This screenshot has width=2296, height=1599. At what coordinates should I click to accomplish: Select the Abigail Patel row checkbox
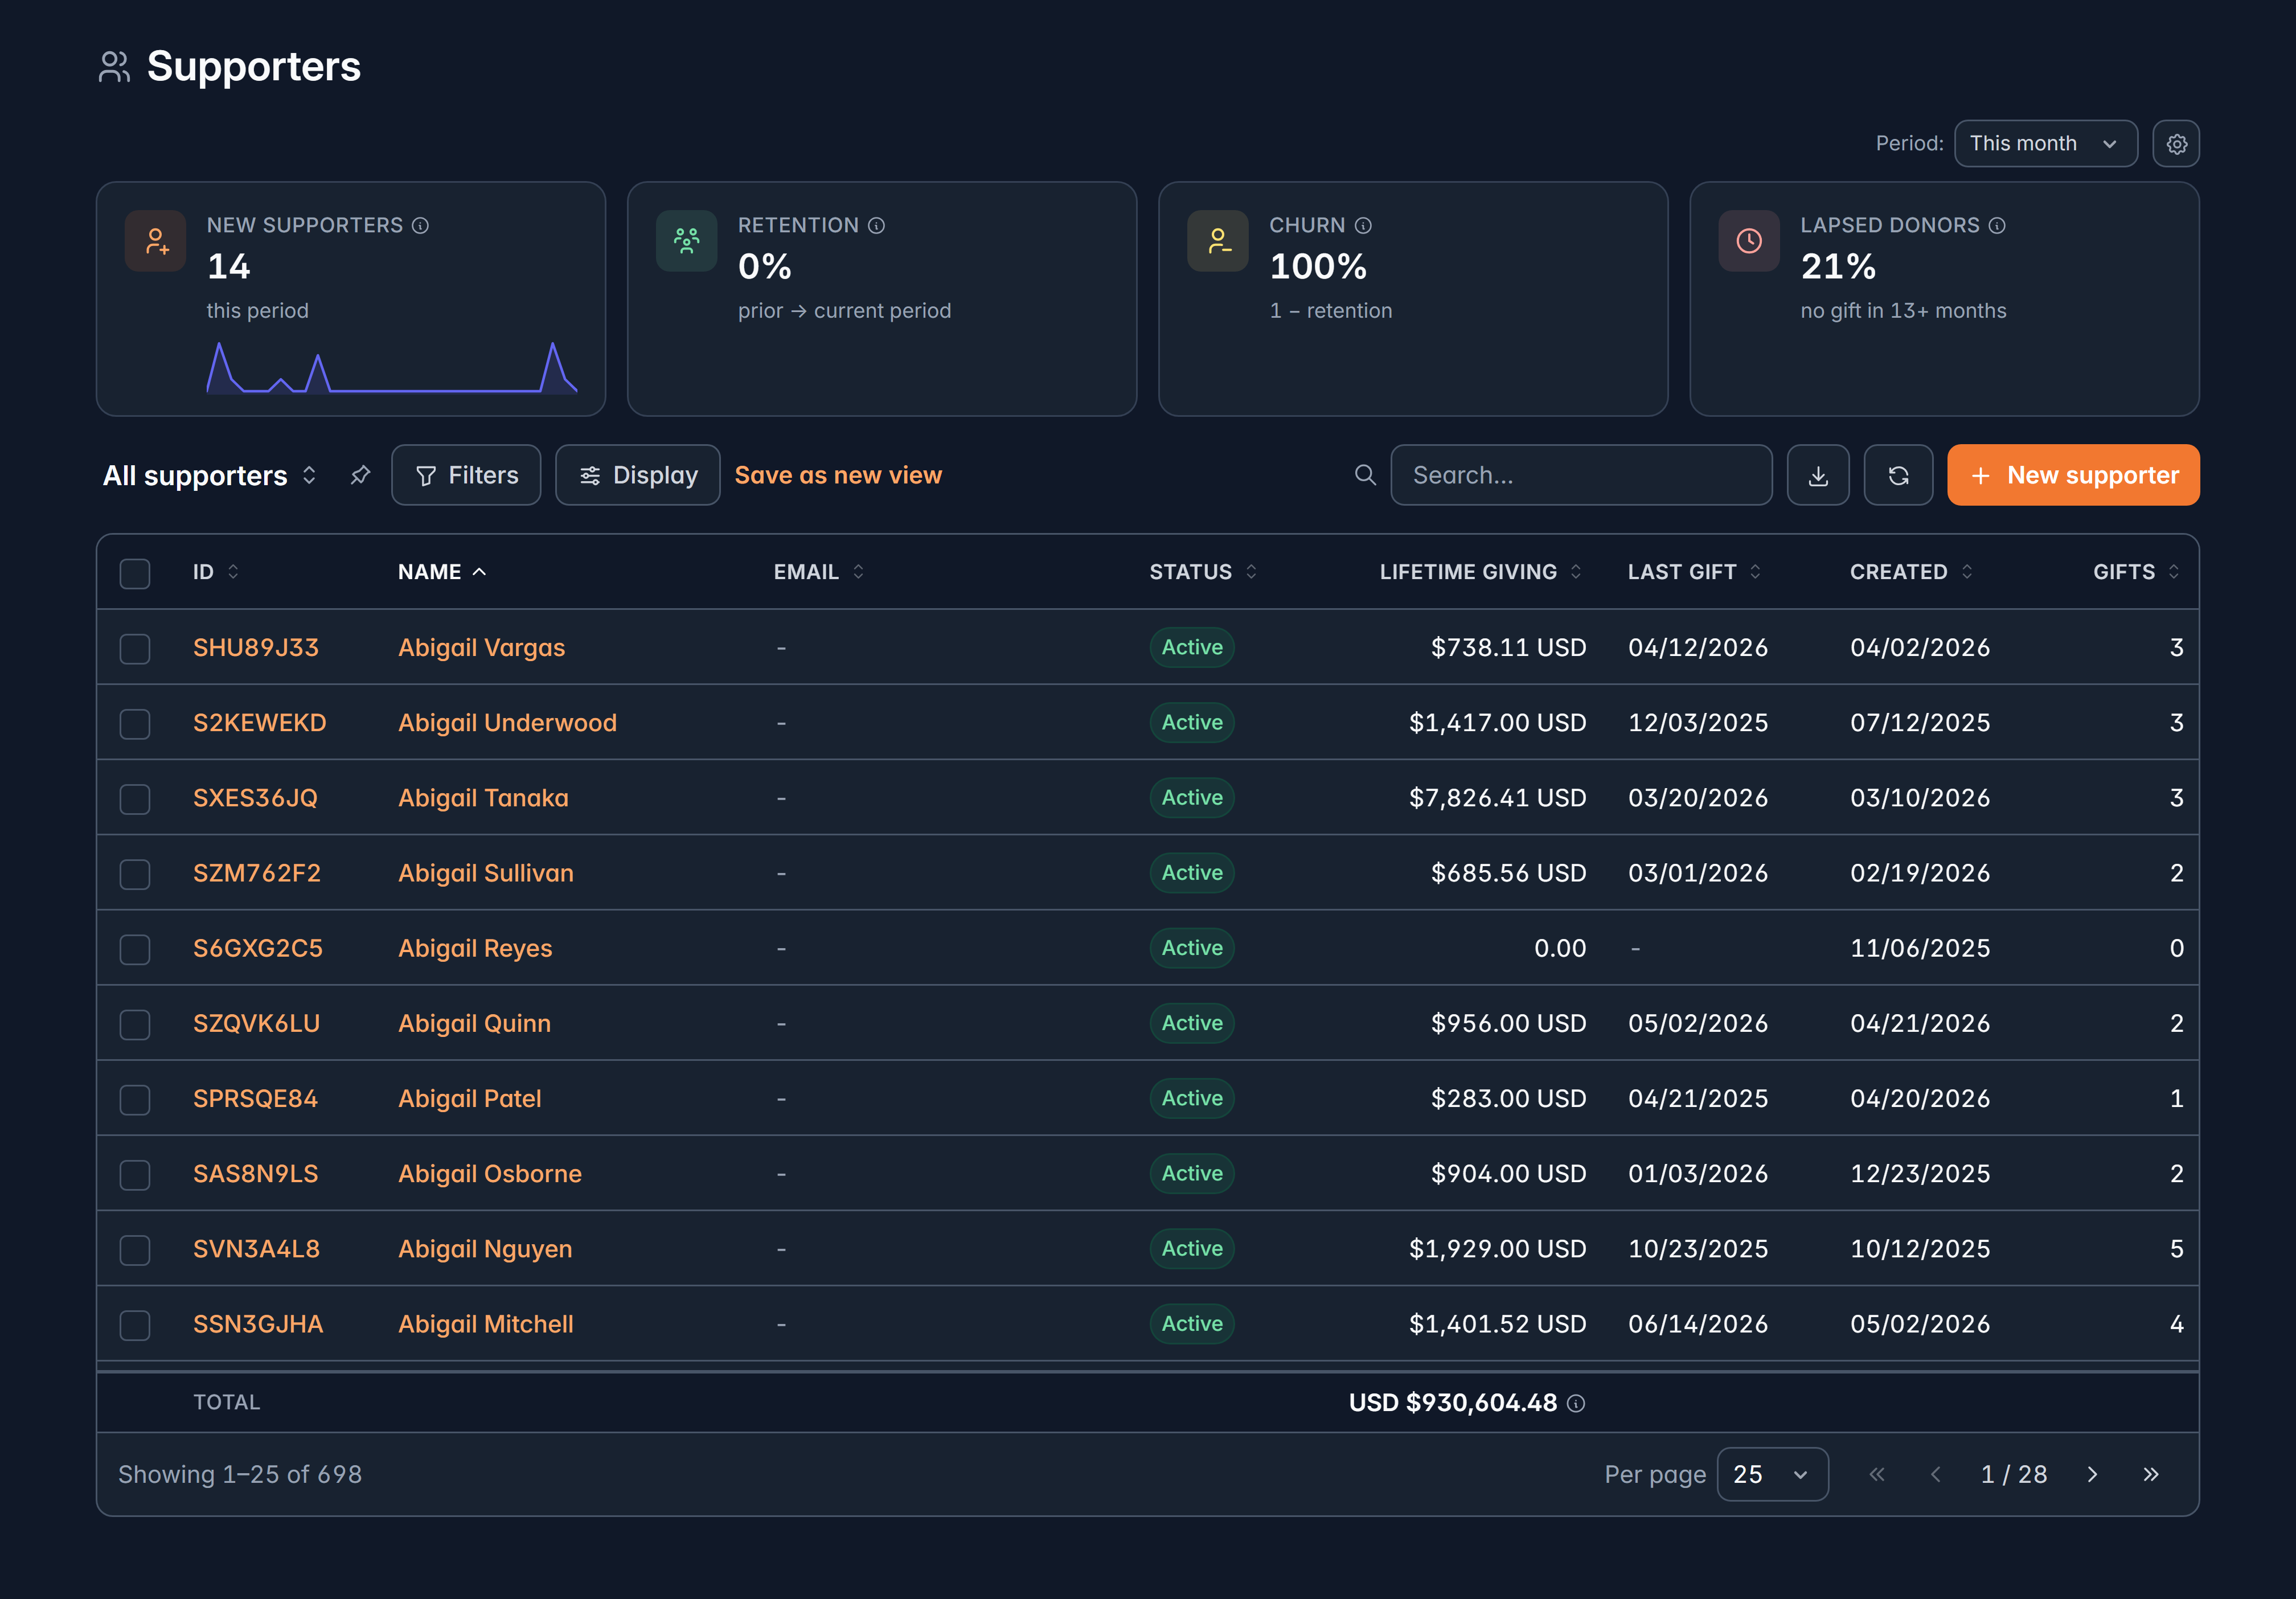[135, 1099]
